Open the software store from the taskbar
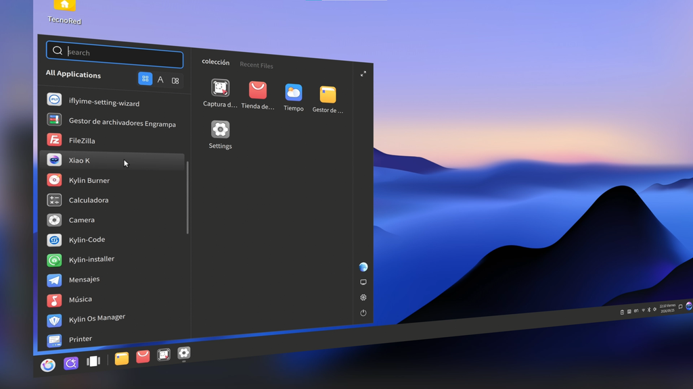This screenshot has width=693, height=389. tap(143, 356)
